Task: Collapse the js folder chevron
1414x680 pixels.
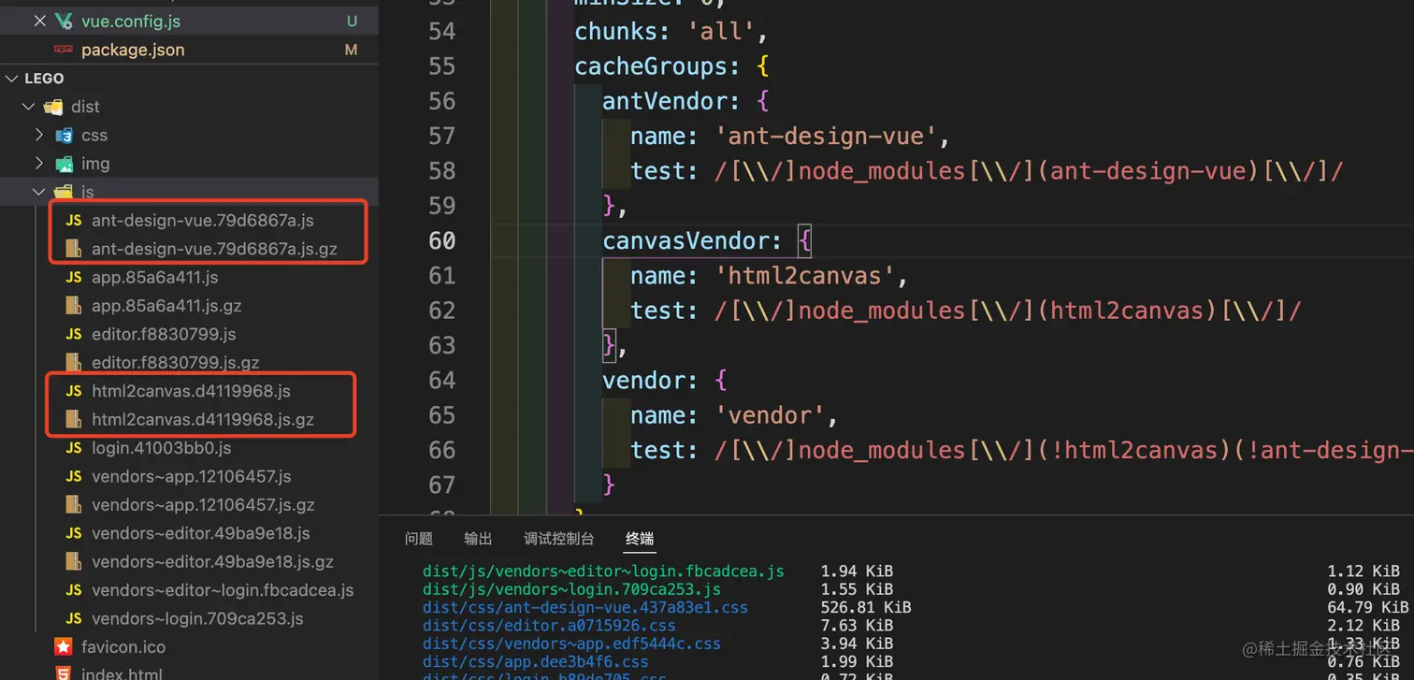Action: pyautogui.click(x=38, y=192)
